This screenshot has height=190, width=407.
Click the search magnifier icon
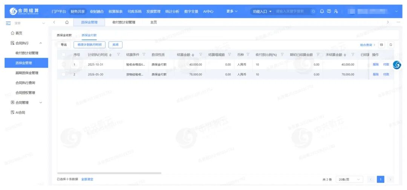click(x=313, y=11)
